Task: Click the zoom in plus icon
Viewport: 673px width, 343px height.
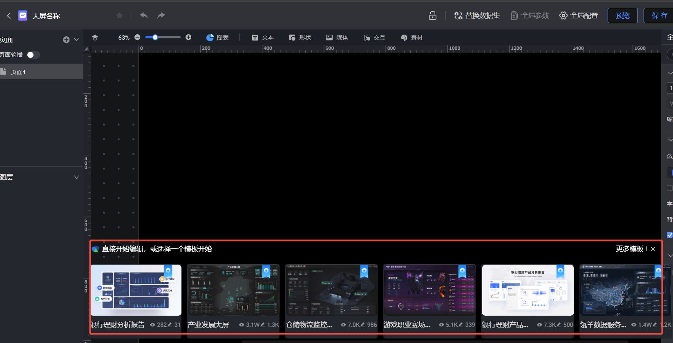Action: click(188, 38)
